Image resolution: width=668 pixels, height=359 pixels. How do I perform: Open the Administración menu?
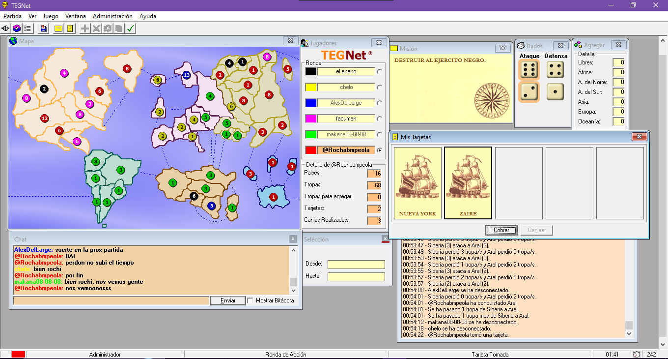coord(112,16)
